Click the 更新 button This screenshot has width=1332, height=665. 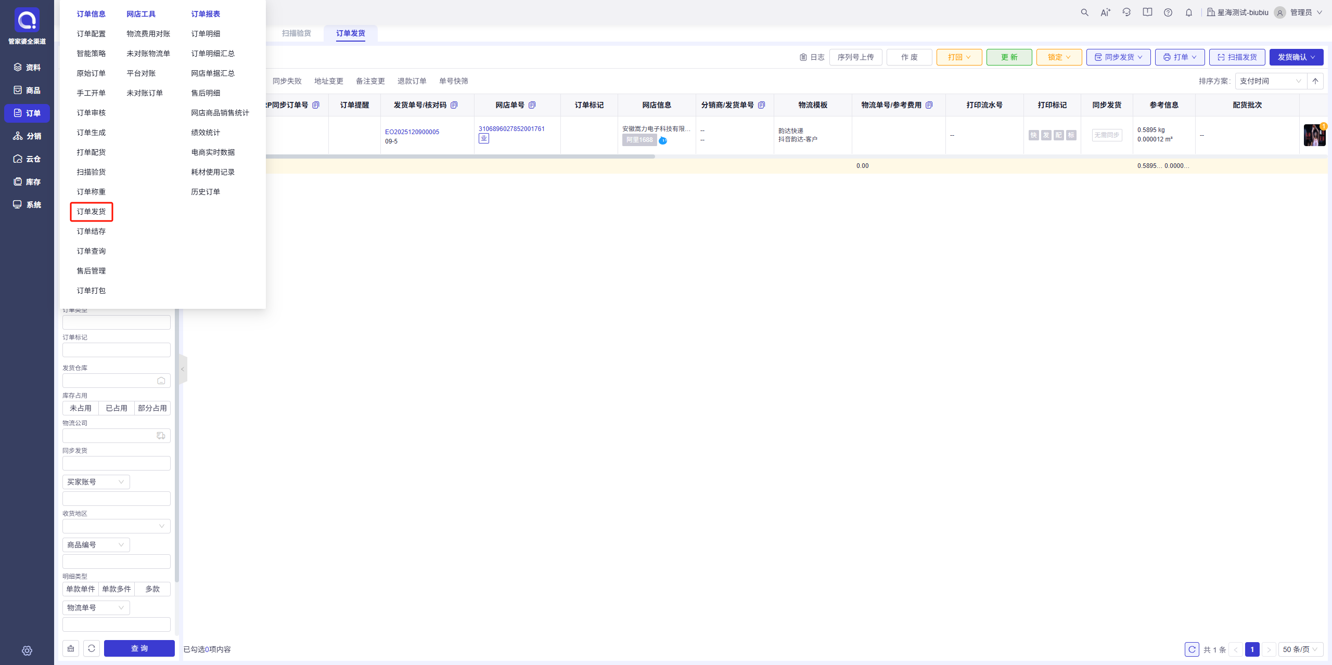coord(1009,57)
